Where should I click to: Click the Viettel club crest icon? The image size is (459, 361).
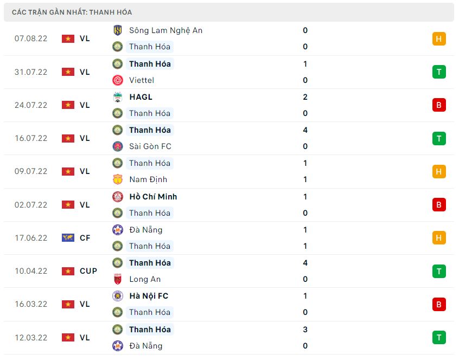[117, 80]
